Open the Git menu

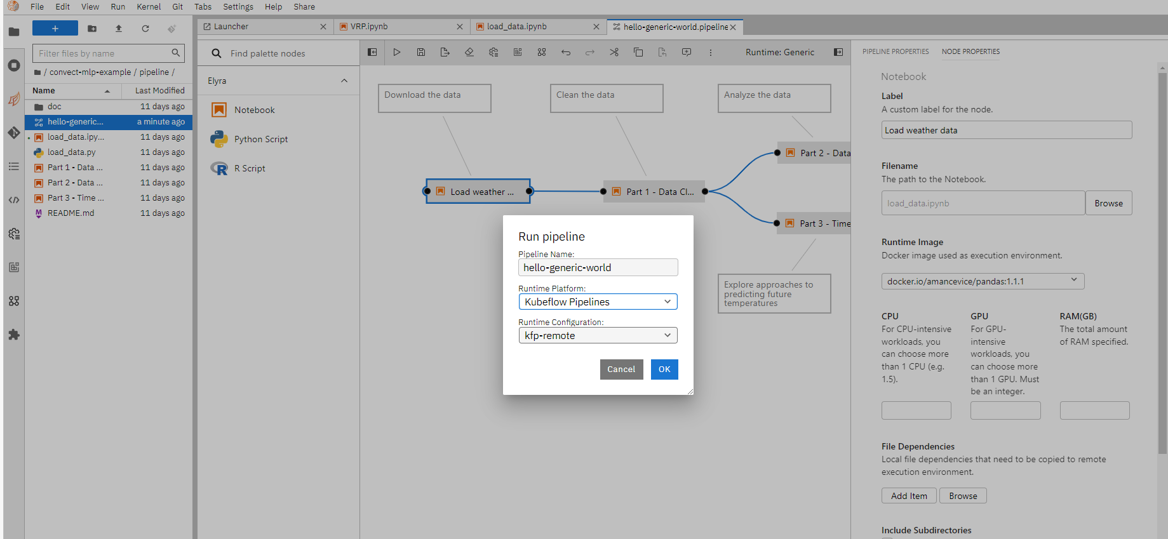click(x=178, y=6)
